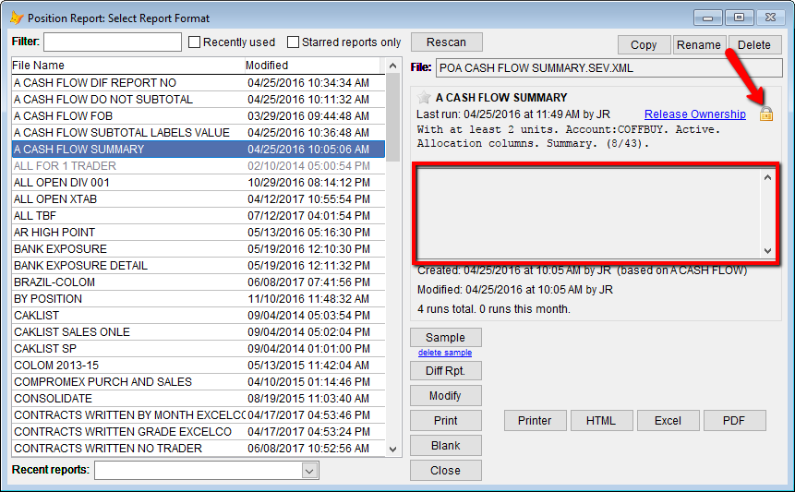Click the padlock ownership icon
The image size is (795, 492).
coord(766,114)
